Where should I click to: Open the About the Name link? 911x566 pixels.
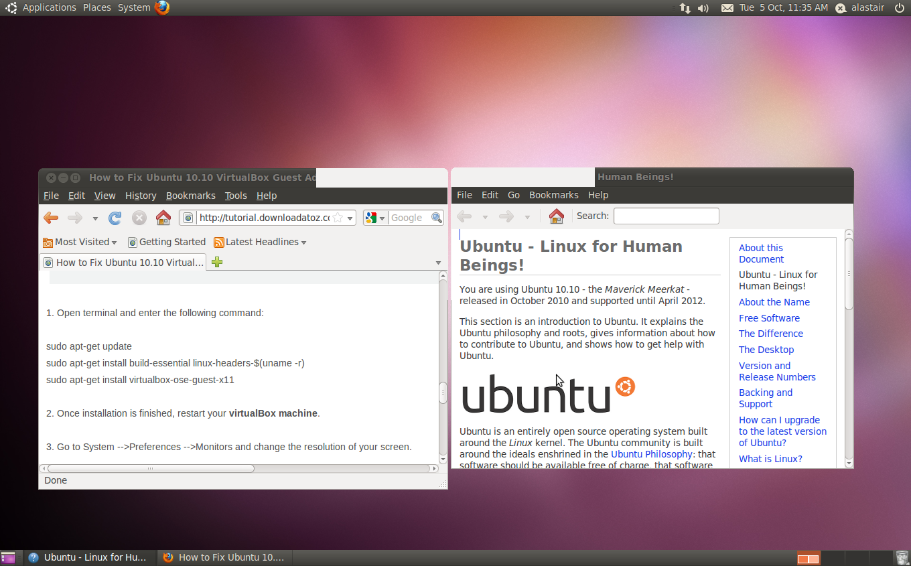click(774, 302)
